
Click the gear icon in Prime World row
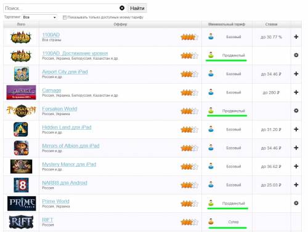[x=296, y=203]
